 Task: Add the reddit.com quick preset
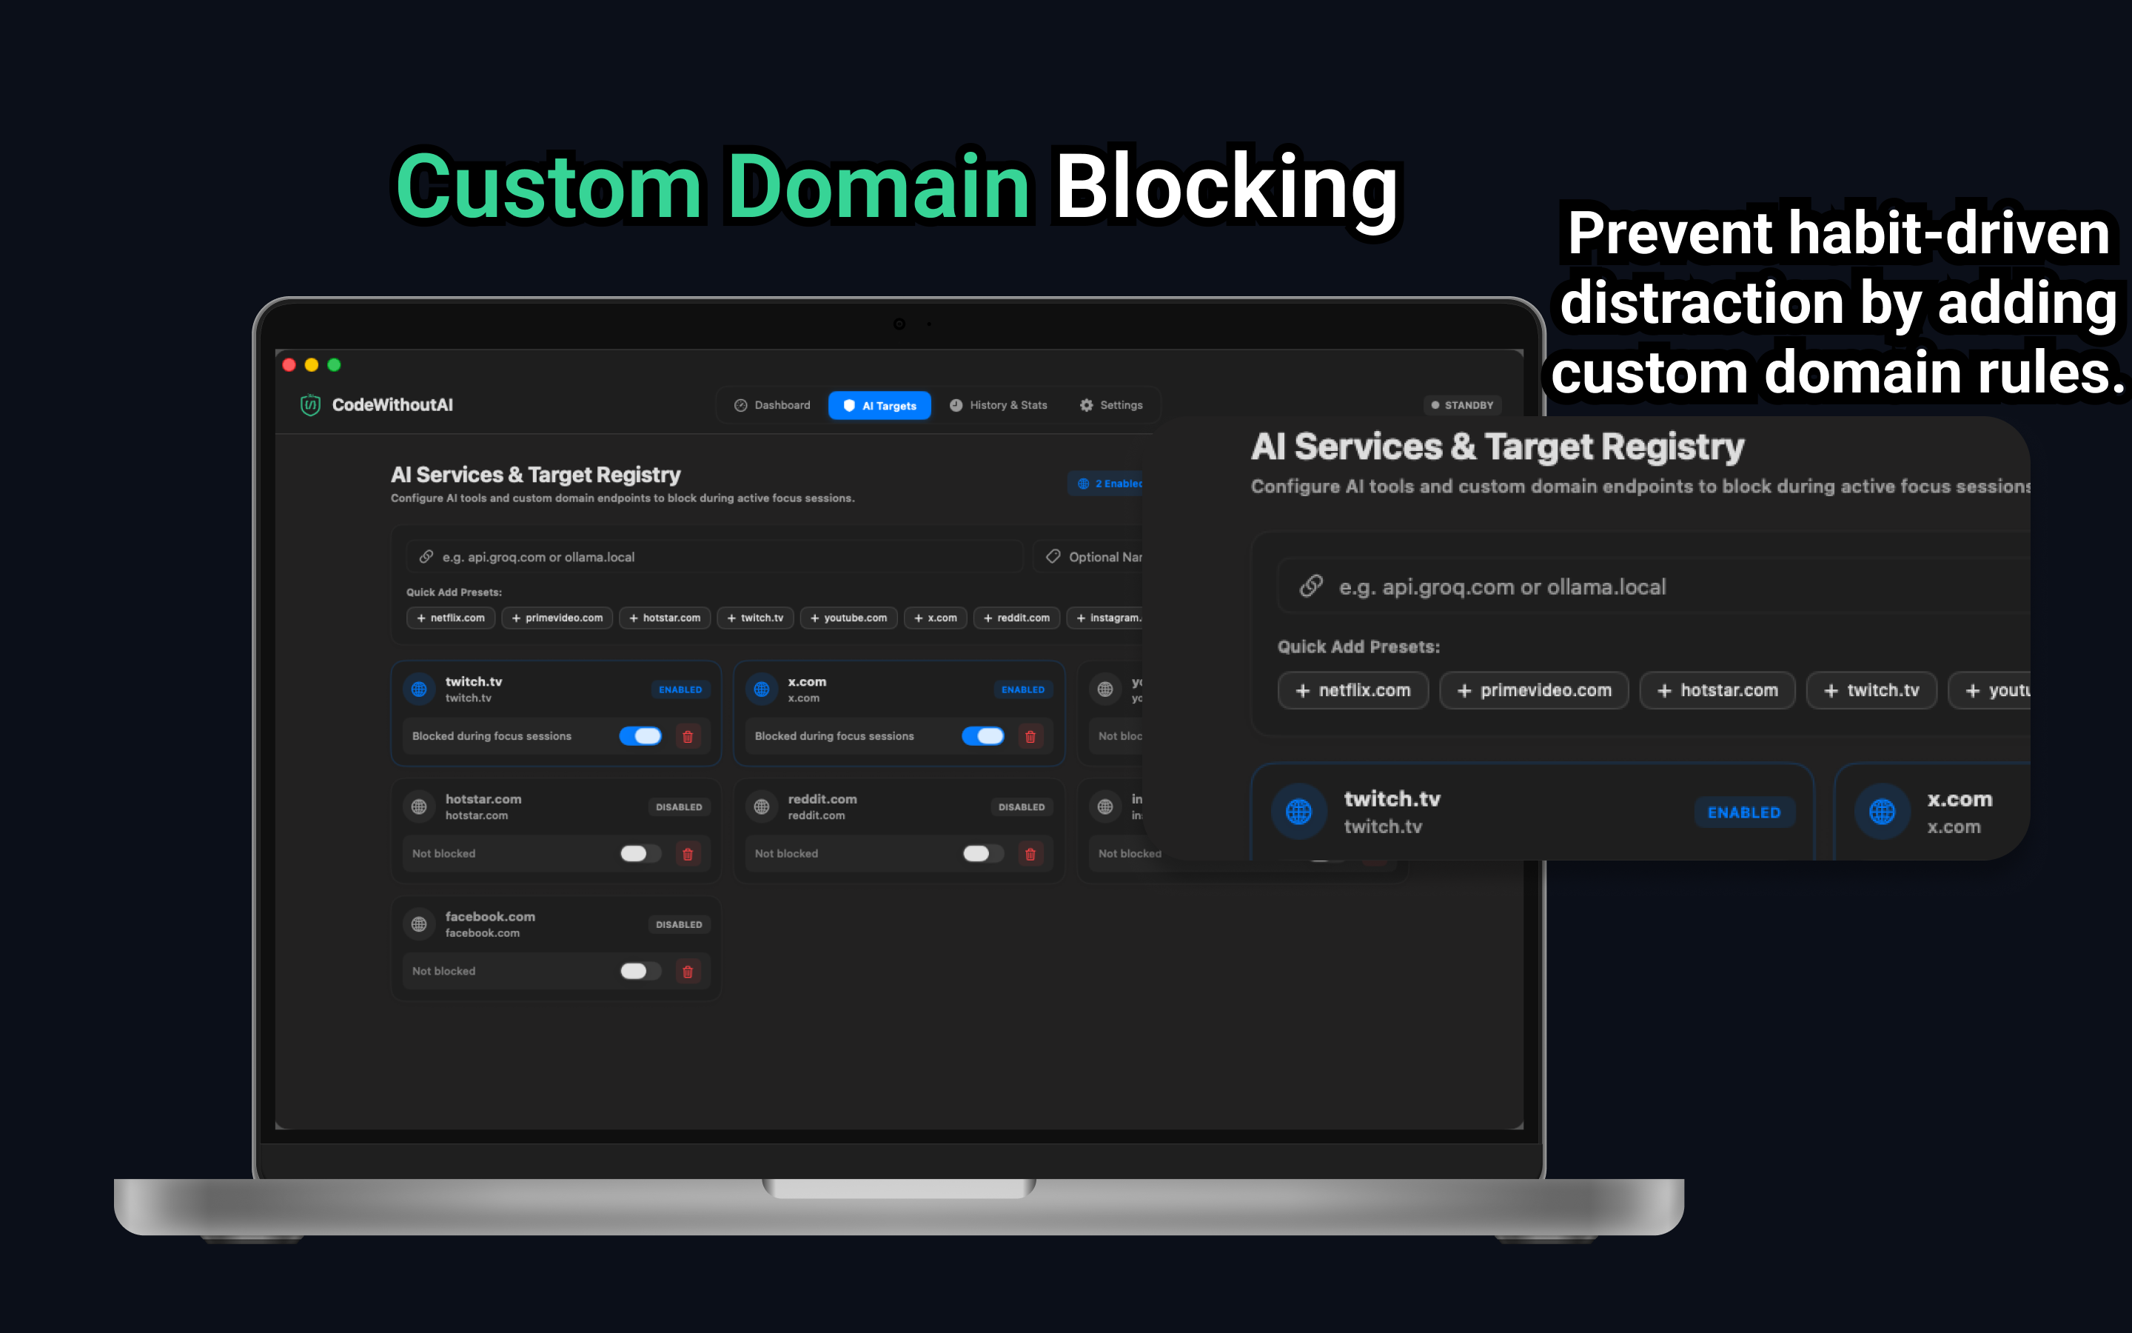coord(1016,618)
